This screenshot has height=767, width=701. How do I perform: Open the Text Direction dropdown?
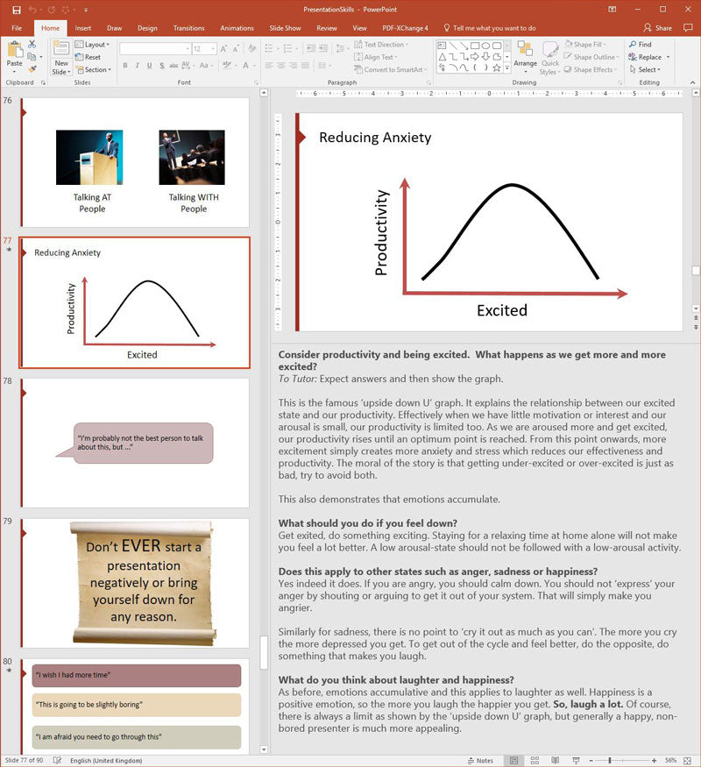[x=381, y=44]
